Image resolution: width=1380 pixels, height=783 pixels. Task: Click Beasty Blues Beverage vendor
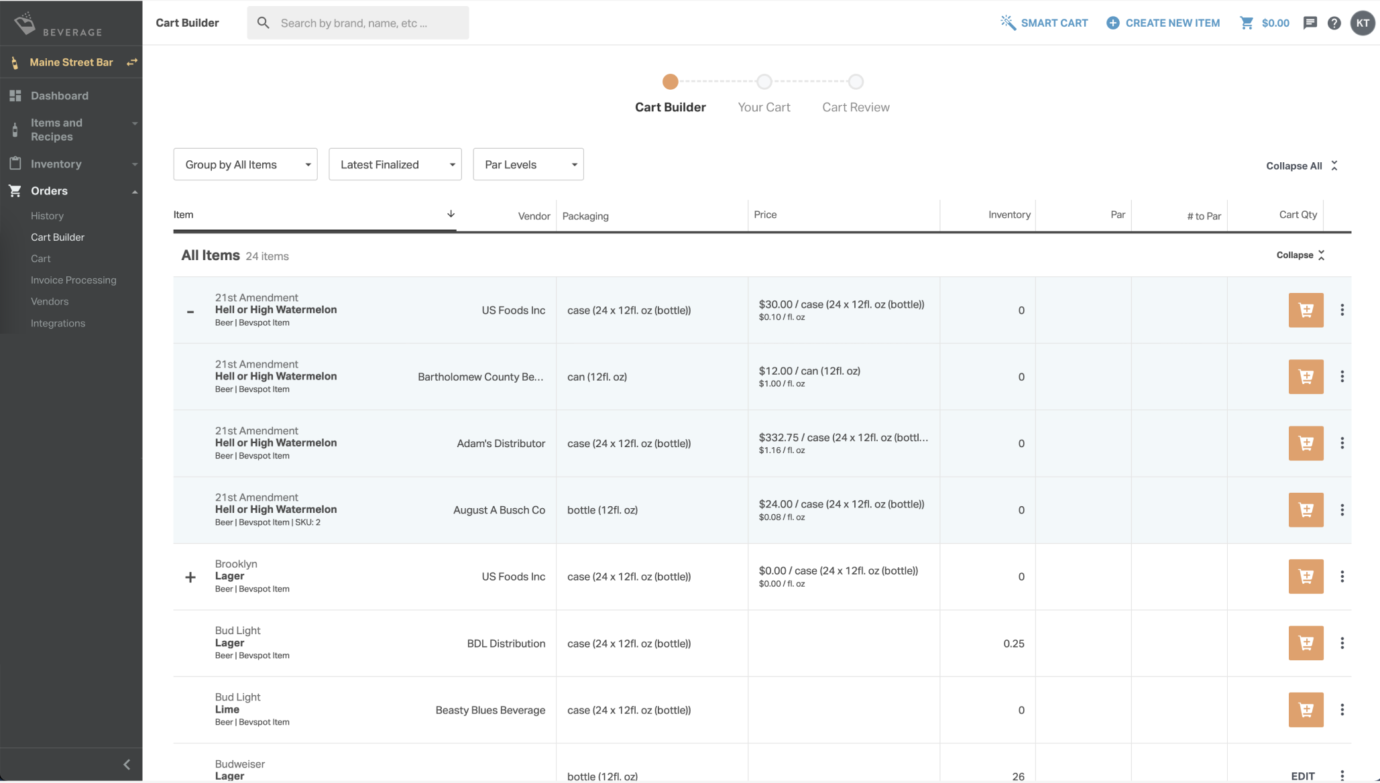[490, 710]
